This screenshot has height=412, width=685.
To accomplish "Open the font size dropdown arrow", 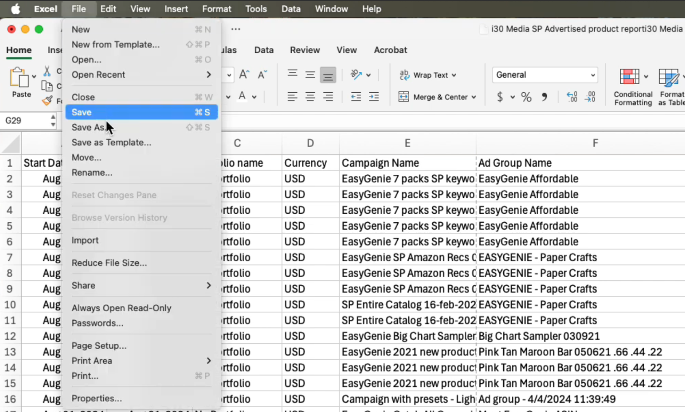I will pyautogui.click(x=229, y=75).
